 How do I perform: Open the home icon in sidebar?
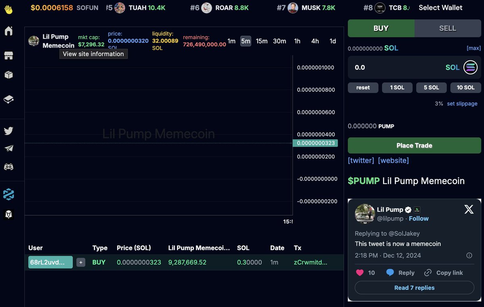8,31
